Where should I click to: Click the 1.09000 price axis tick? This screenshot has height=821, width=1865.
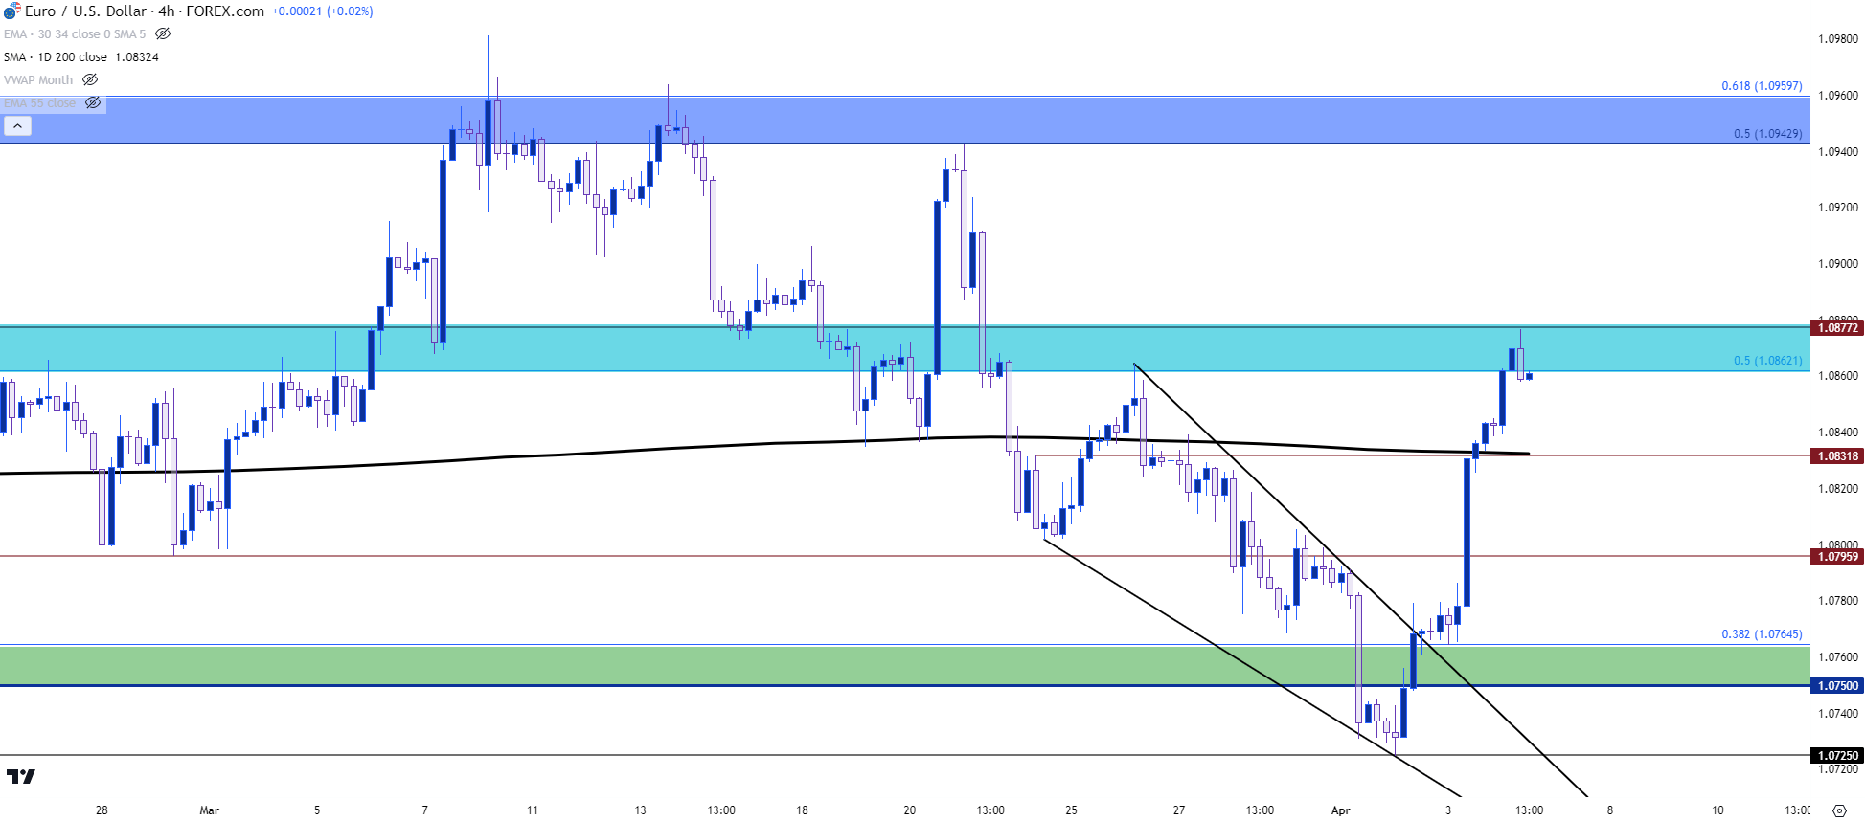click(1837, 264)
